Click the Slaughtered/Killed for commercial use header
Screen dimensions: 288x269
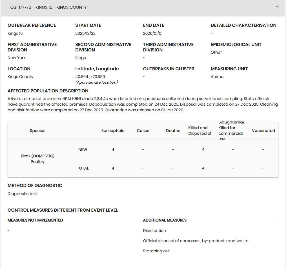pyautogui.click(x=231, y=131)
